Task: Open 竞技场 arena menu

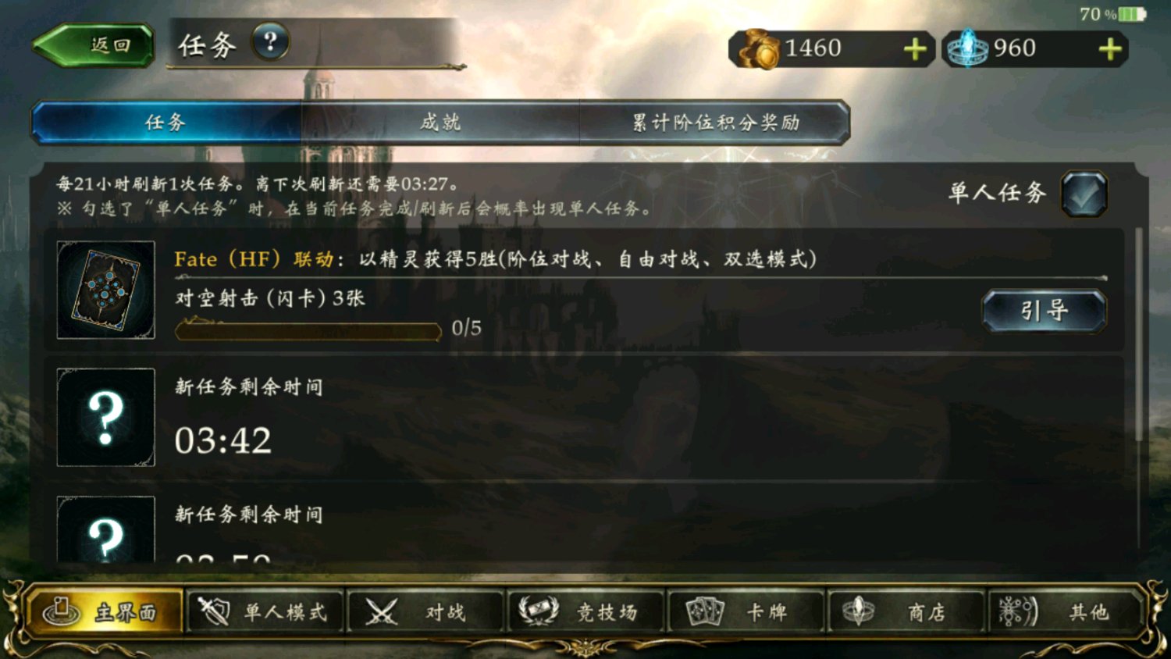Action: click(x=584, y=611)
